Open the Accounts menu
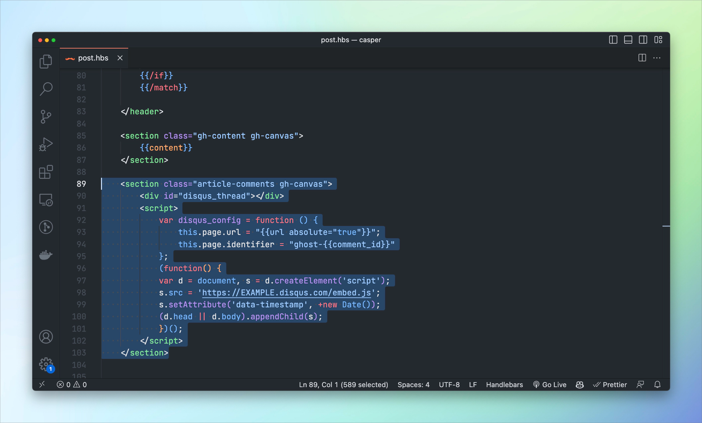Image resolution: width=702 pixels, height=423 pixels. click(x=46, y=337)
